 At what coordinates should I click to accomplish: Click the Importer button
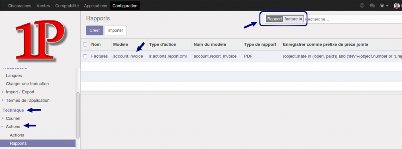click(x=116, y=30)
